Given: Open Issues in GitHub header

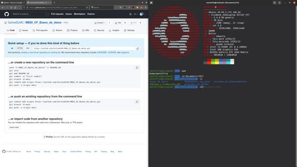Looking at the screenshot, I should [69, 14].
